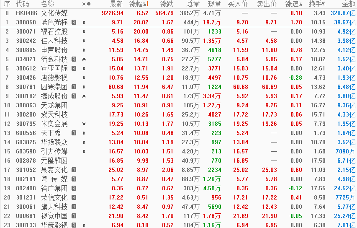This screenshot has height=228, width=357.
Task: Click the marker icon in 唐德影视 row
Action: [x=84, y=78]
